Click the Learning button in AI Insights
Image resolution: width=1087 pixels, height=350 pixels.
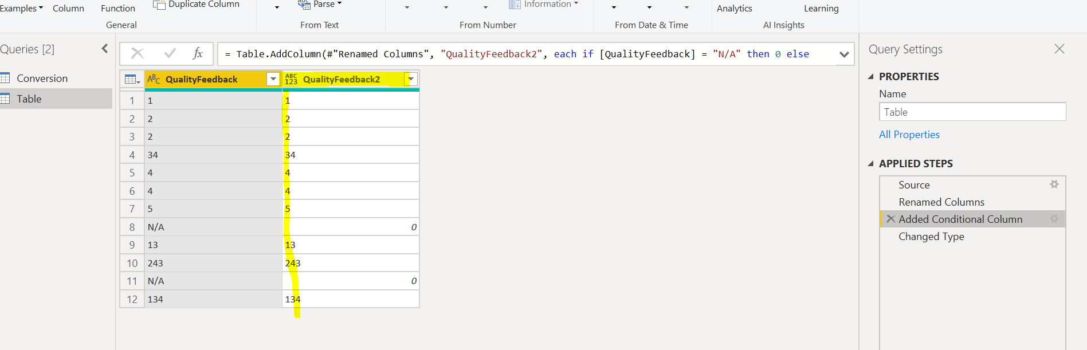click(x=821, y=8)
